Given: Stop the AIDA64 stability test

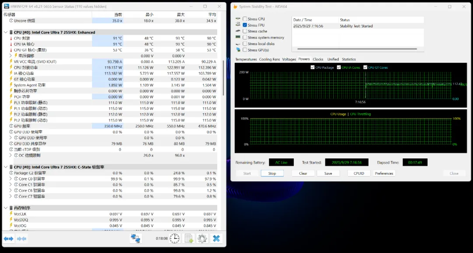Looking at the screenshot, I should point(272,173).
